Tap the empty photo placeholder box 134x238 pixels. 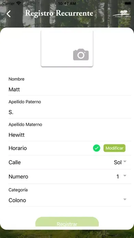click(67, 49)
